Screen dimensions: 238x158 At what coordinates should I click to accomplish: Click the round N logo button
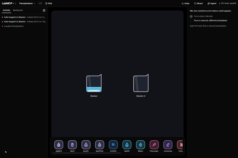(x=6, y=152)
